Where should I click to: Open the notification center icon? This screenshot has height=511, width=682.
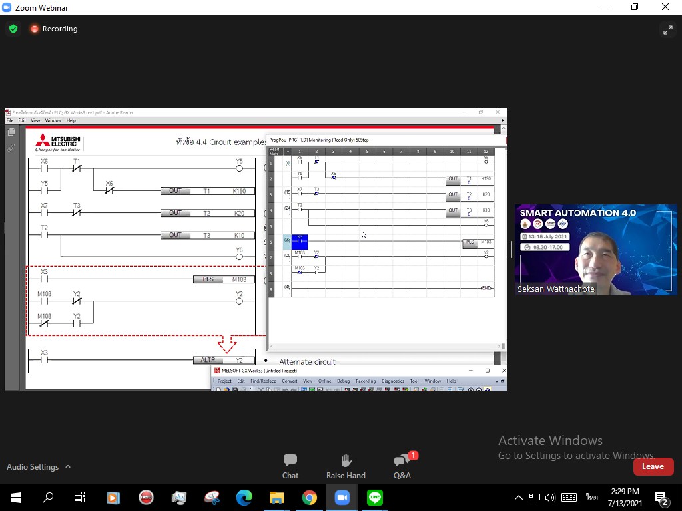pyautogui.click(x=661, y=498)
